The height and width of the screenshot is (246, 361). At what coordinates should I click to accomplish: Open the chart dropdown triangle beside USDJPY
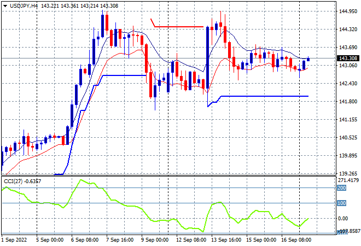tap(5, 6)
